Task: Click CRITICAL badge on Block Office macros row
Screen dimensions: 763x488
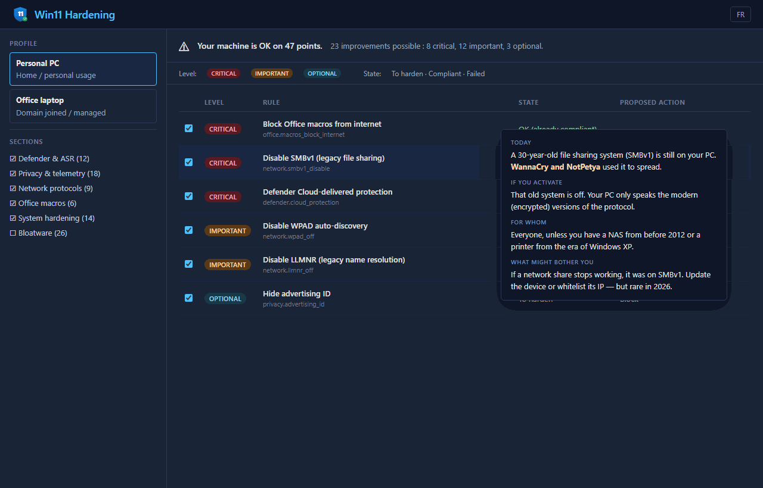Action: 223,129
